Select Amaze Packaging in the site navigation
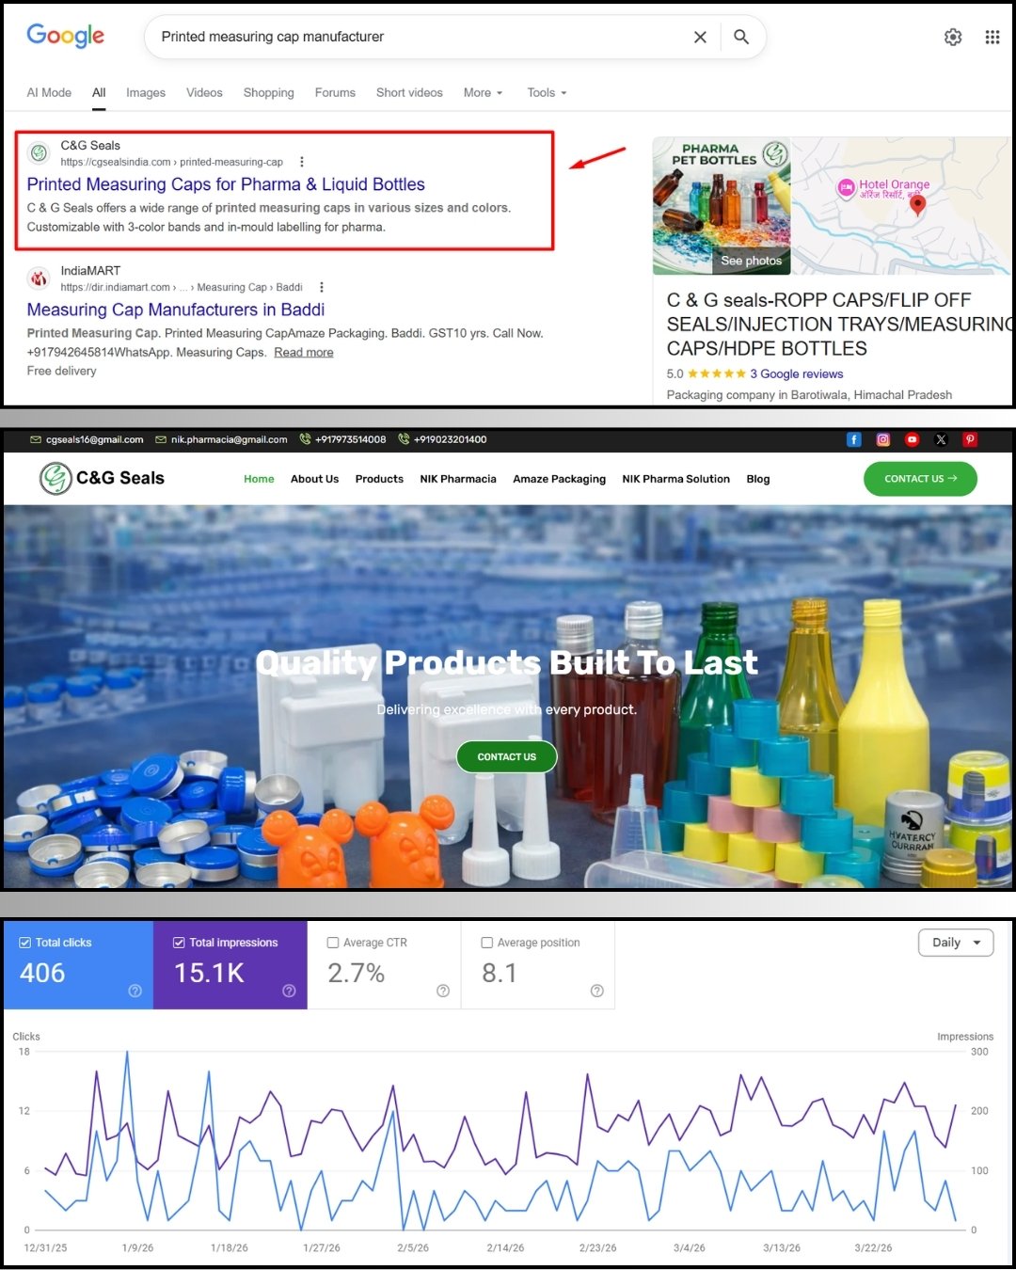1016x1270 pixels. [559, 479]
